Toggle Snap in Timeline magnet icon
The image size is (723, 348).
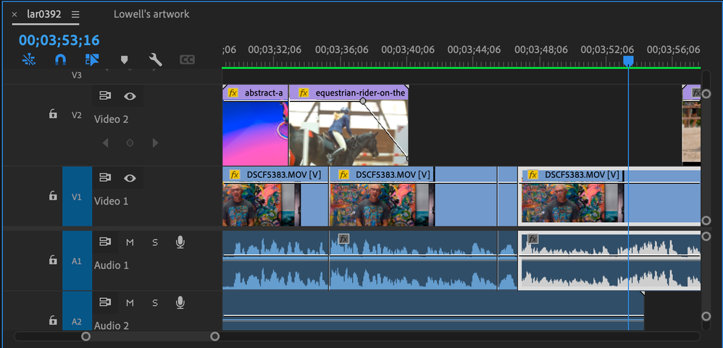tap(60, 59)
